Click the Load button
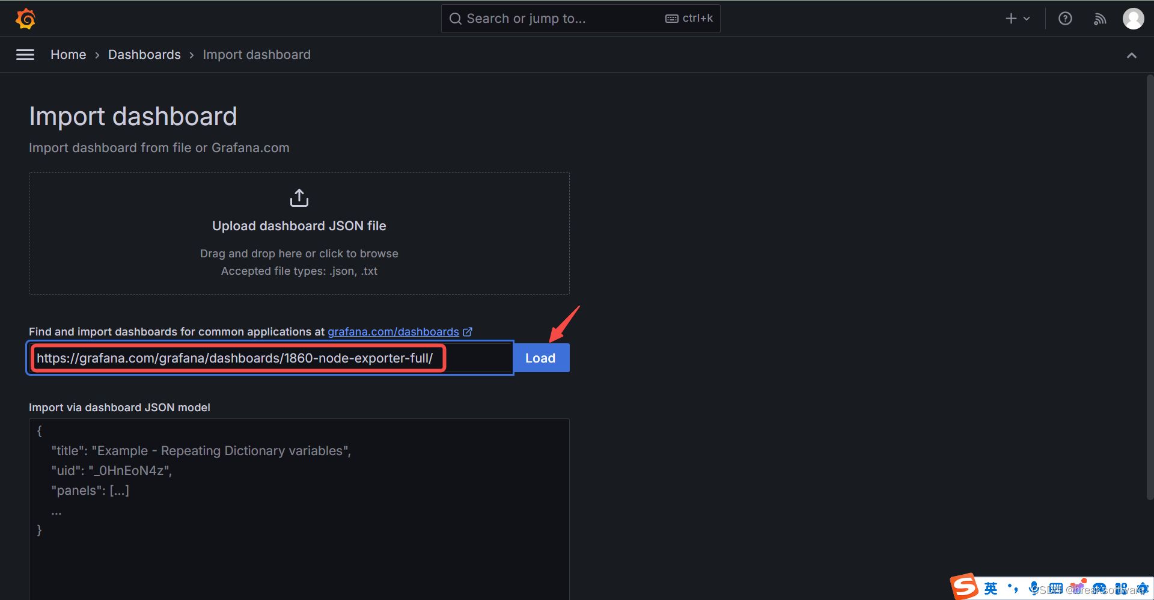This screenshot has width=1154, height=600. 540,358
